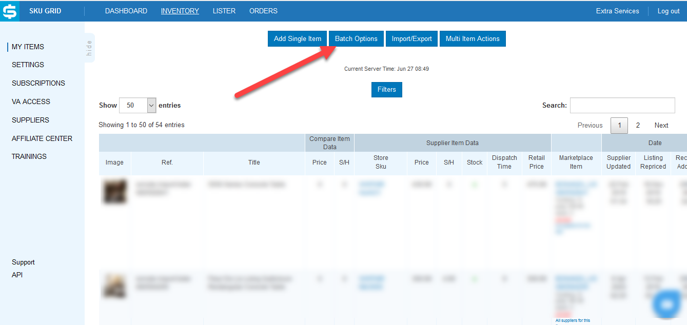Open the Filters panel
This screenshot has height=325, width=687.
tap(387, 89)
